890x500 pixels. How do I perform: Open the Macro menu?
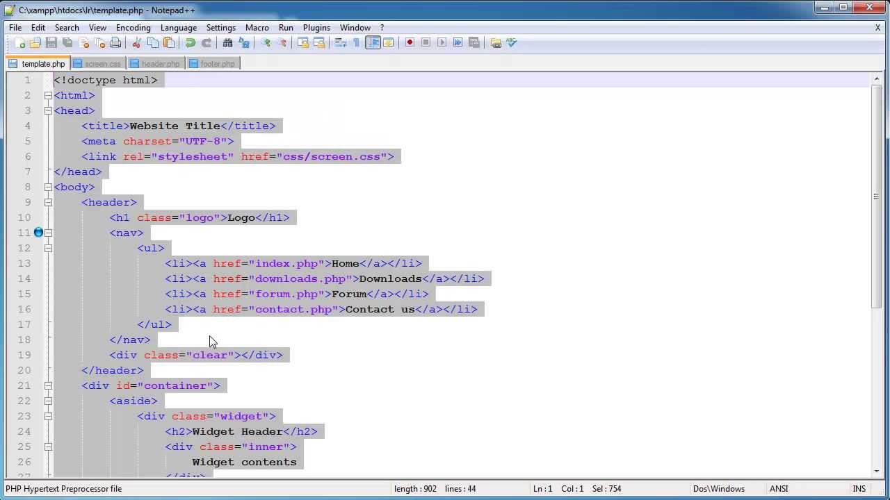click(257, 28)
